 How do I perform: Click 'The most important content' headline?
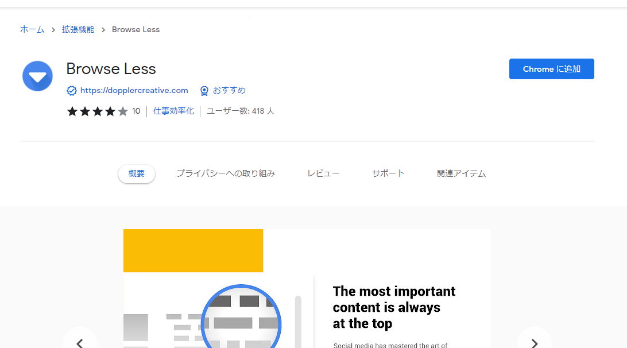click(x=394, y=307)
